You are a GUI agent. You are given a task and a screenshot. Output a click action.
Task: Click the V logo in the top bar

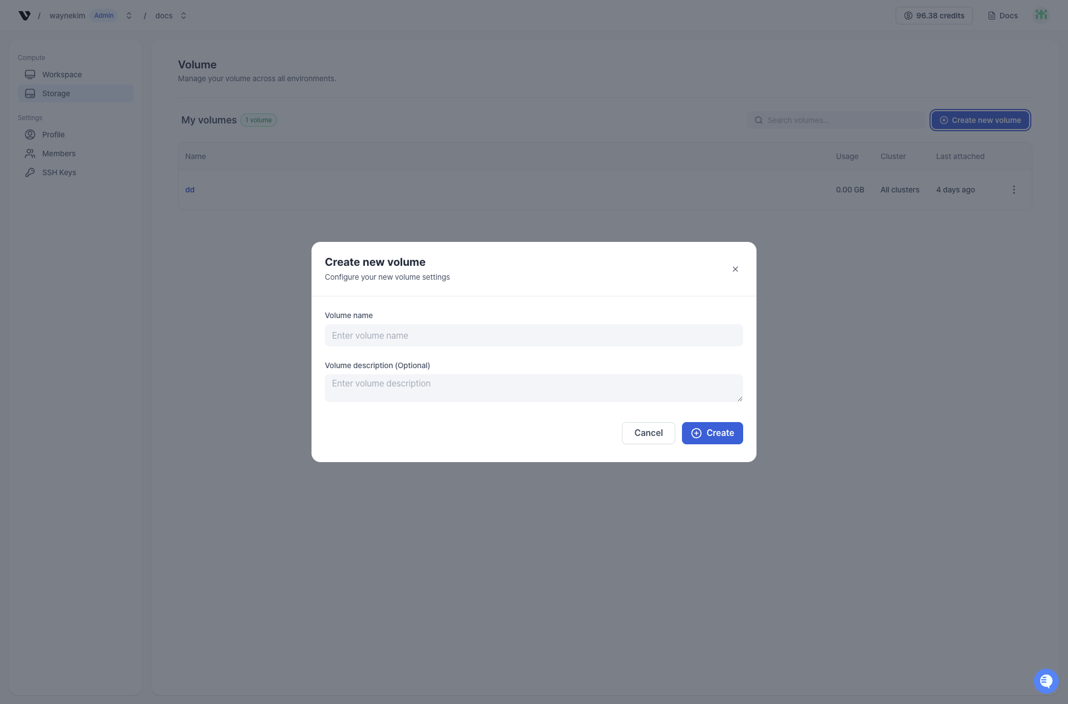23,15
